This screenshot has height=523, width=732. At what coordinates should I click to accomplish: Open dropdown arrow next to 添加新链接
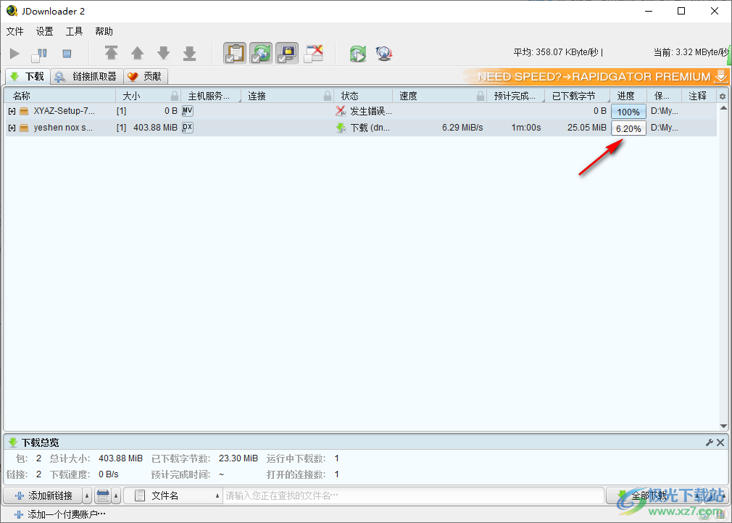click(87, 495)
